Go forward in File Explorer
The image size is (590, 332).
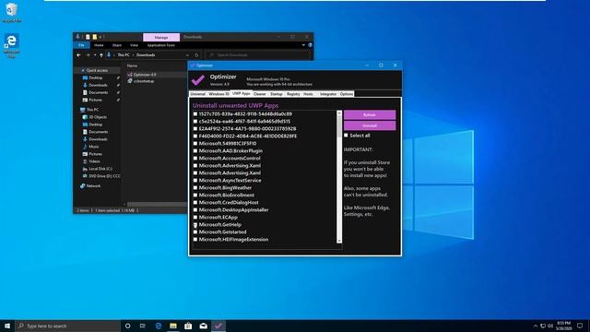(88, 55)
